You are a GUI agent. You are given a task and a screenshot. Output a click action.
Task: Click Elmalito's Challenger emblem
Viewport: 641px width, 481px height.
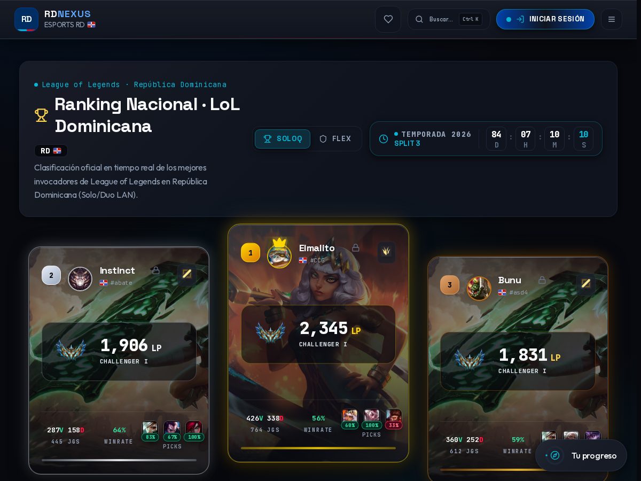pyautogui.click(x=270, y=332)
